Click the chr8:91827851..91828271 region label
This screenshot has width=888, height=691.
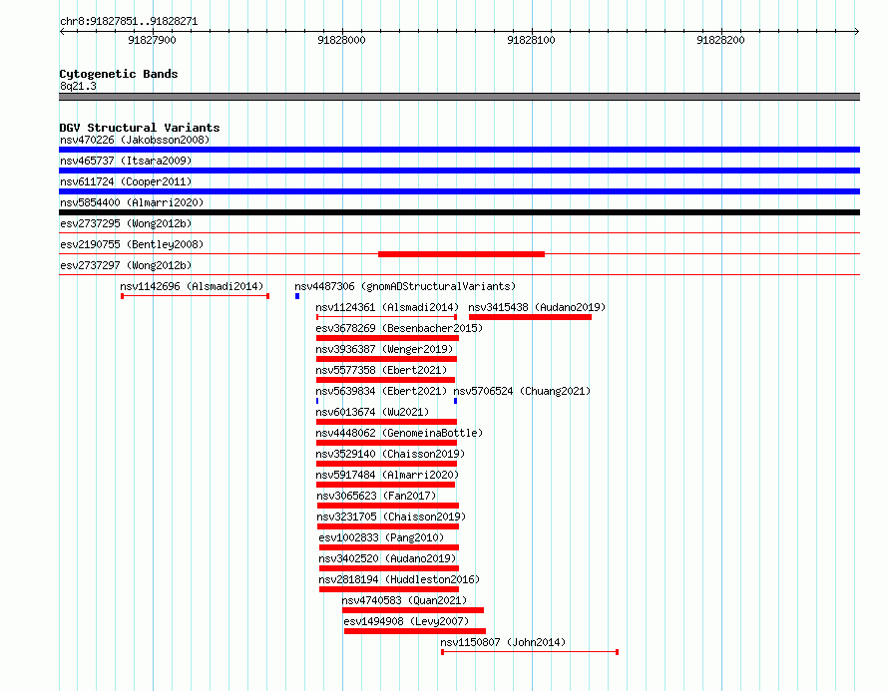tap(129, 21)
